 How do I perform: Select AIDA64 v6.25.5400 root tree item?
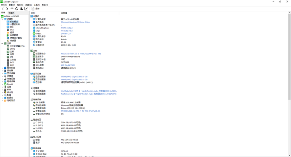pos(10,16)
